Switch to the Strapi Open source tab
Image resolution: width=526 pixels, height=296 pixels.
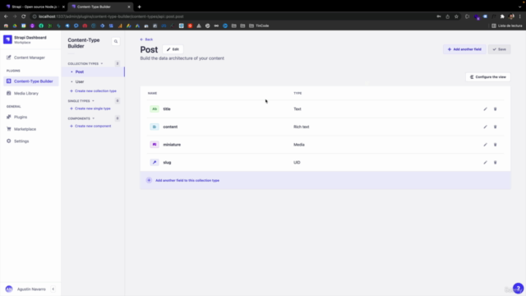(34, 7)
